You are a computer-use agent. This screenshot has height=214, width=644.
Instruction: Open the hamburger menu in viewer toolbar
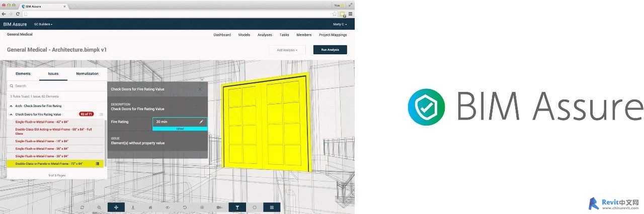[x=272, y=207]
